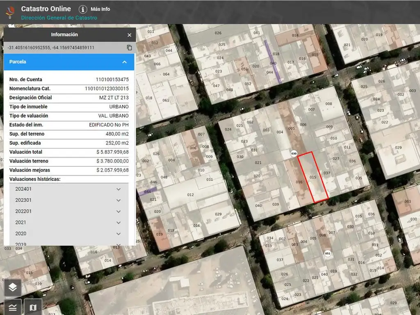This screenshot has height=315, width=420.
Task: Click the circled info icon in header
Action: point(83,9)
